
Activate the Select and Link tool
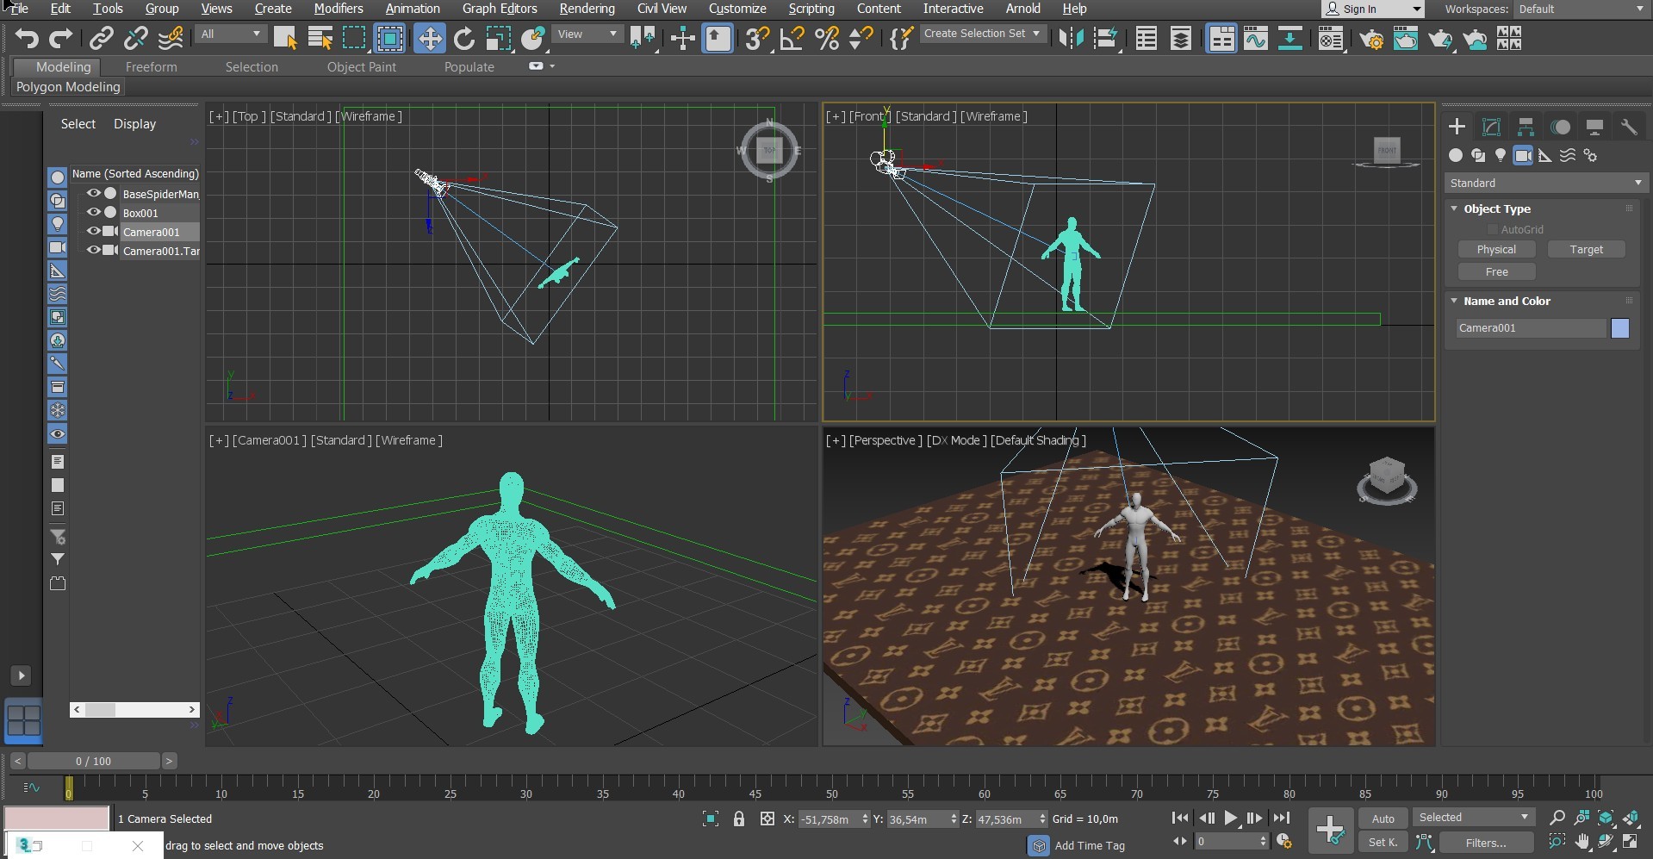click(102, 38)
